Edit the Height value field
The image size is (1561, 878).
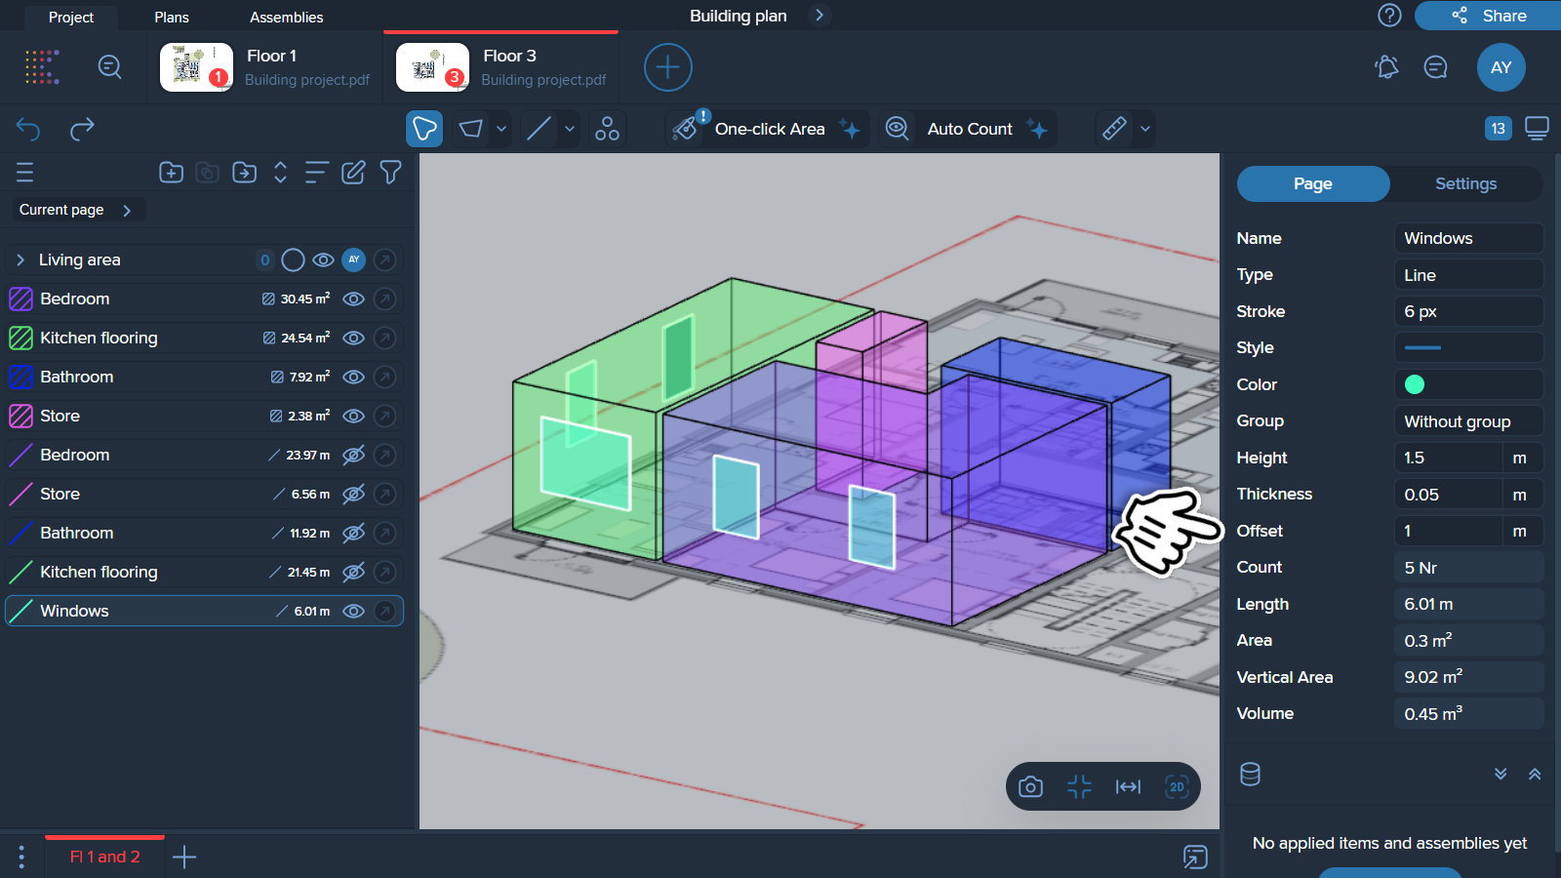click(x=1448, y=459)
